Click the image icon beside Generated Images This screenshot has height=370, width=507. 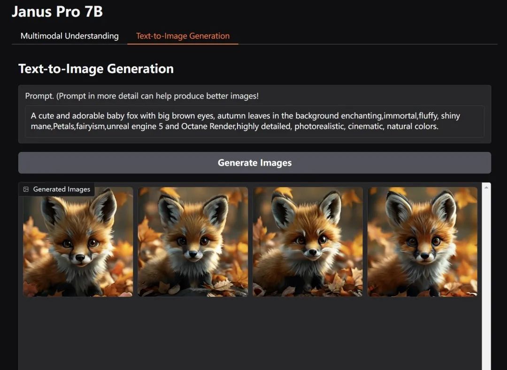pos(26,189)
